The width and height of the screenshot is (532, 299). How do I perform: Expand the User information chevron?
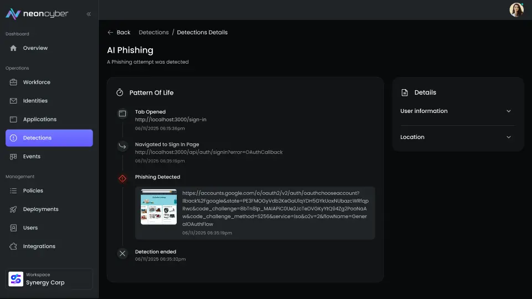[x=509, y=111]
